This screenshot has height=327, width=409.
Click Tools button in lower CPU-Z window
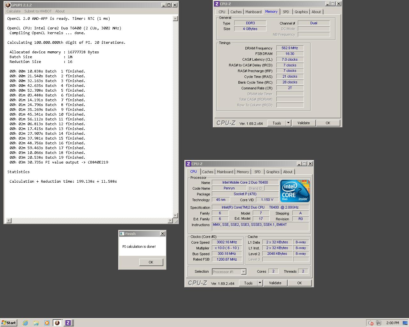coord(248,283)
